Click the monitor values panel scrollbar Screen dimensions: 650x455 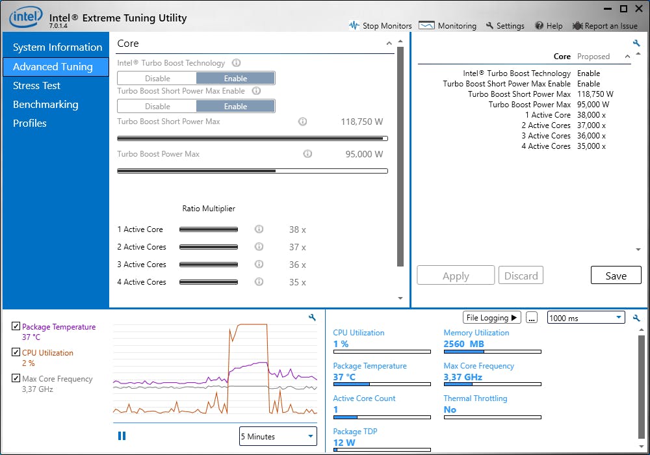[x=642, y=387]
